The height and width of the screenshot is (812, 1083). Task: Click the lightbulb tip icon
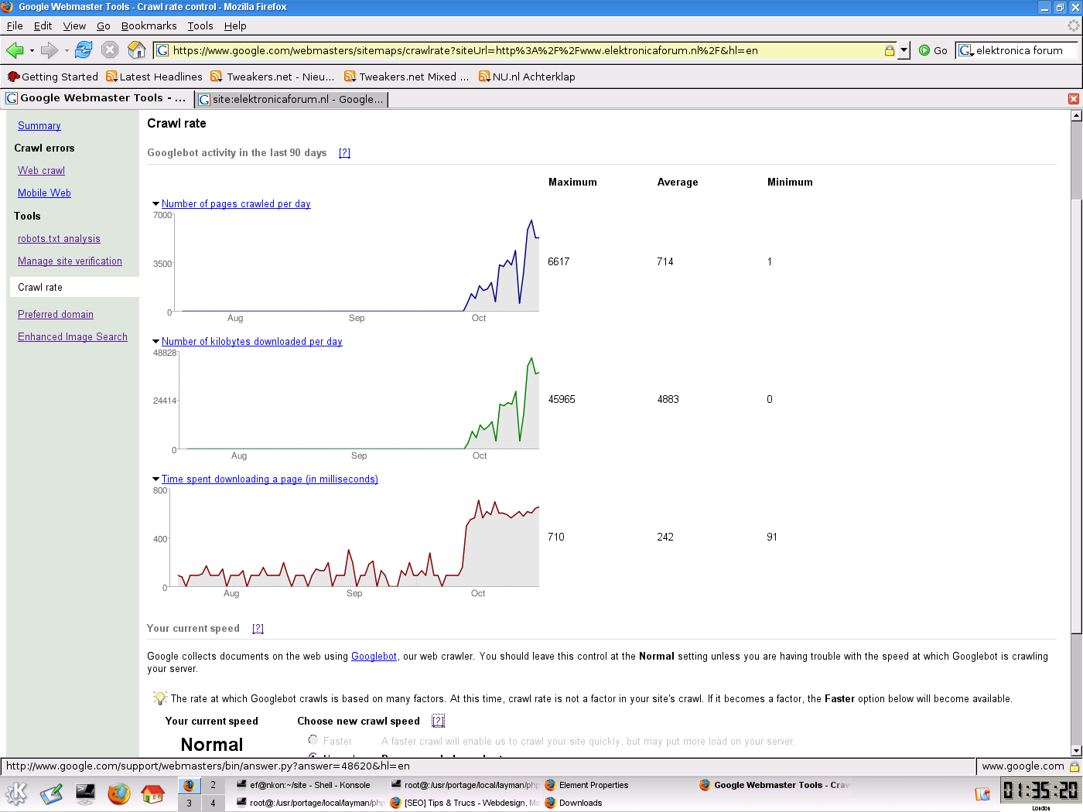(160, 698)
